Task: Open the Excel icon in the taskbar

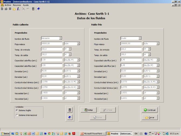Action: [25, 134]
